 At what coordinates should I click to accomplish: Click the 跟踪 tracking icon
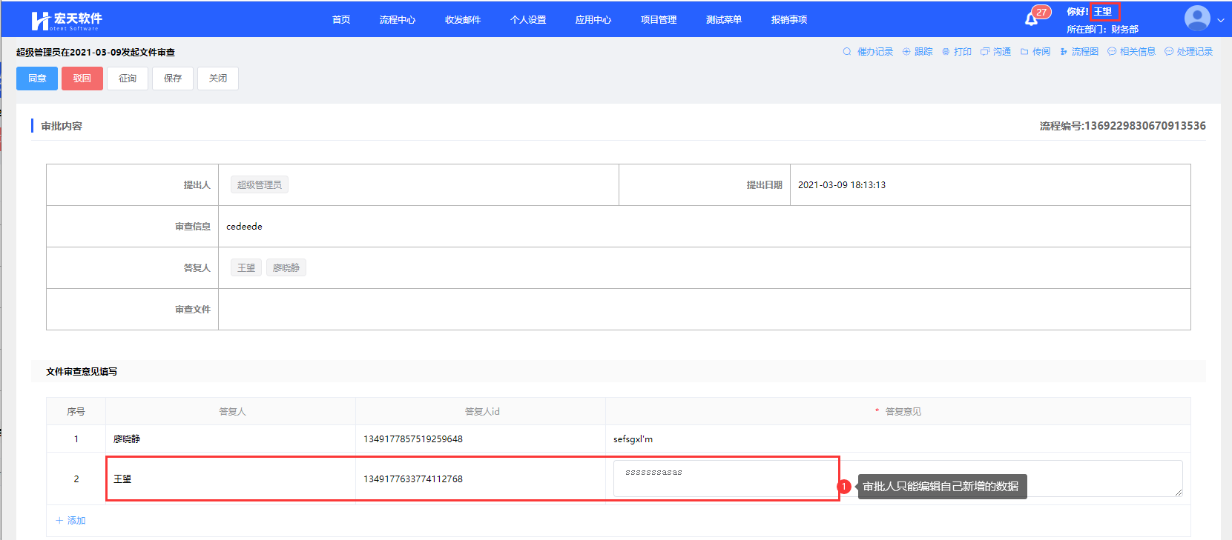click(906, 52)
